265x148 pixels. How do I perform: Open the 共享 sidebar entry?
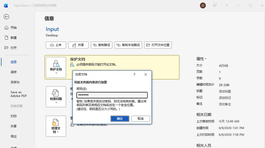(14, 126)
